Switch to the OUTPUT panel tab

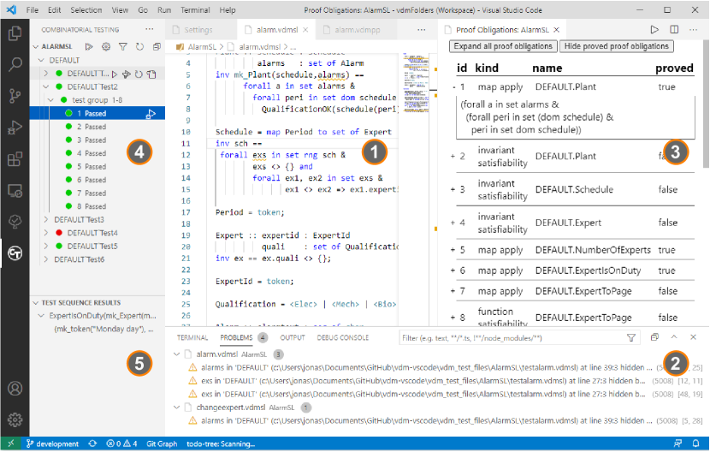(x=293, y=338)
